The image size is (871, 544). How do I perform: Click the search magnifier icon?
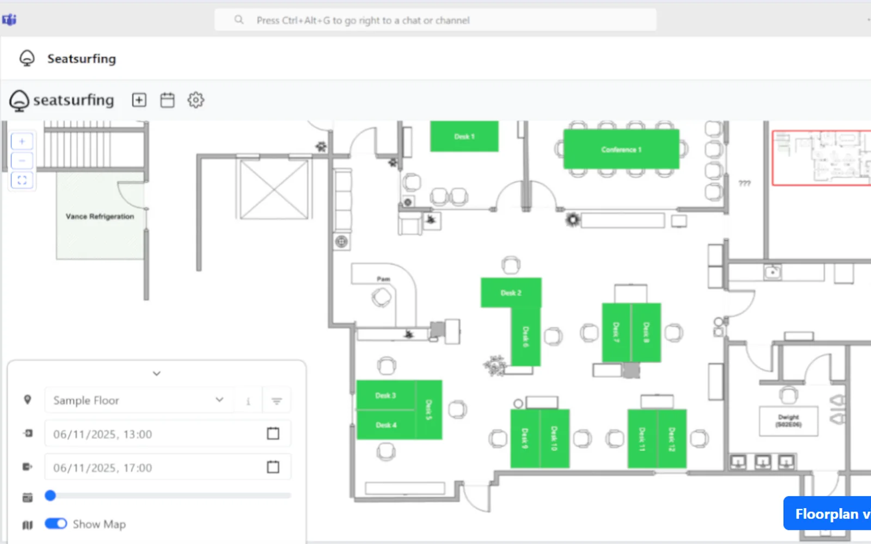click(x=239, y=20)
